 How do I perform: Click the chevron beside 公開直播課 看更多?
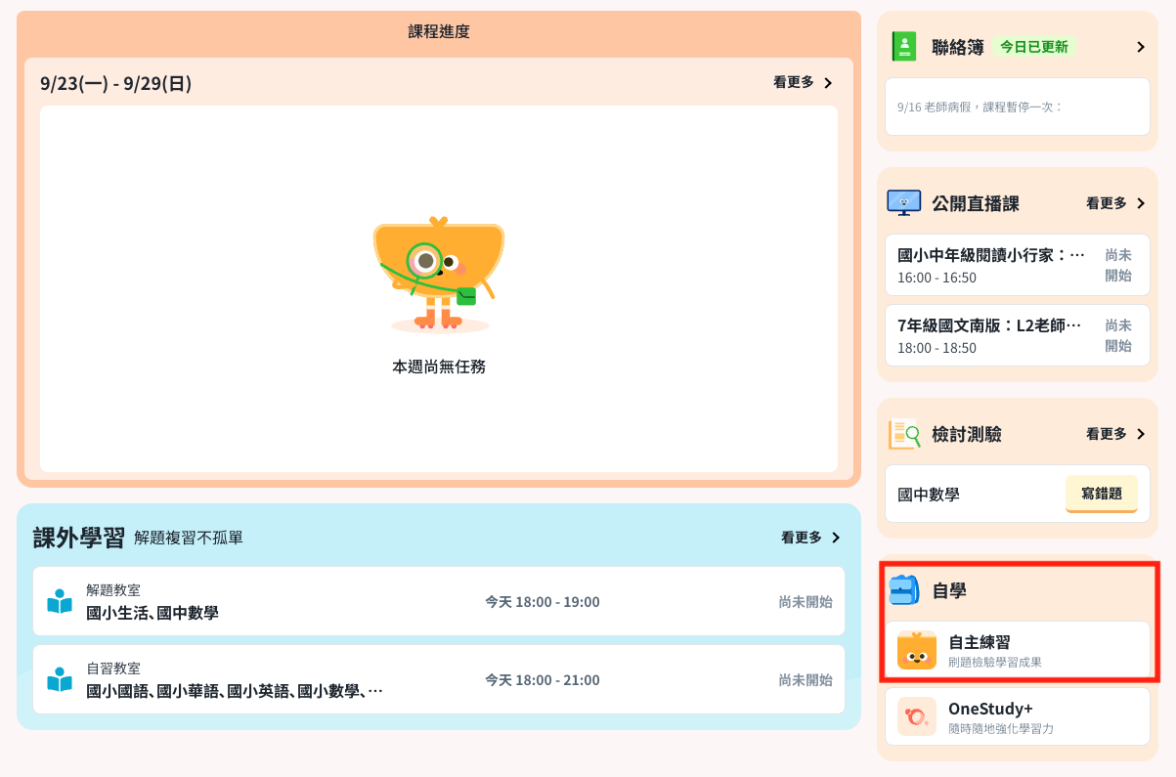click(1140, 203)
